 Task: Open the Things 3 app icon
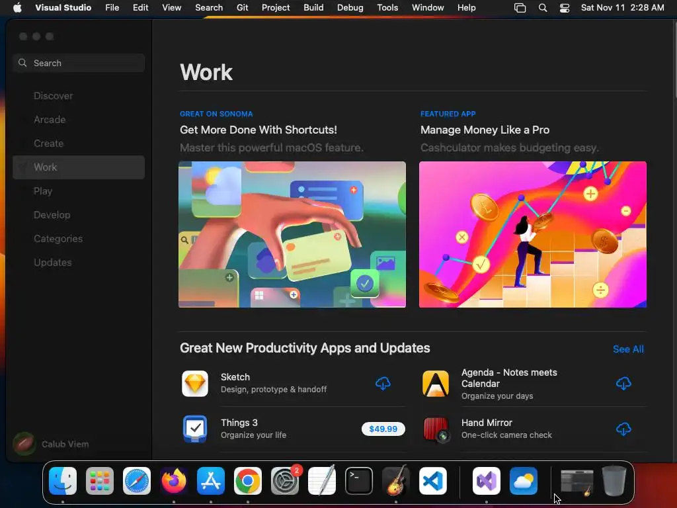coord(195,429)
